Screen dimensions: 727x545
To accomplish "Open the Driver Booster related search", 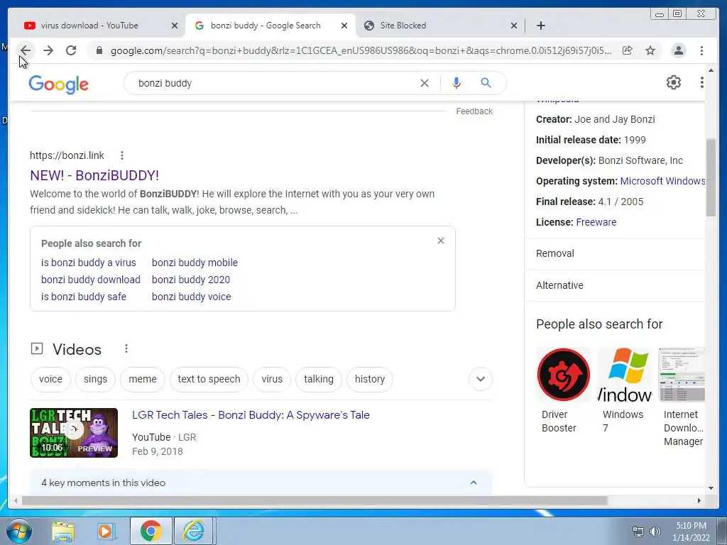I will [563, 391].
